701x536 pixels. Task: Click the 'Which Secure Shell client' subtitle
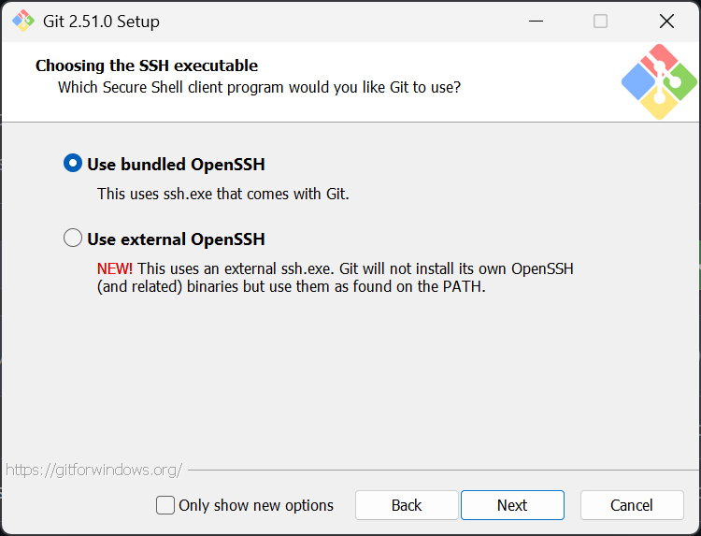(259, 87)
